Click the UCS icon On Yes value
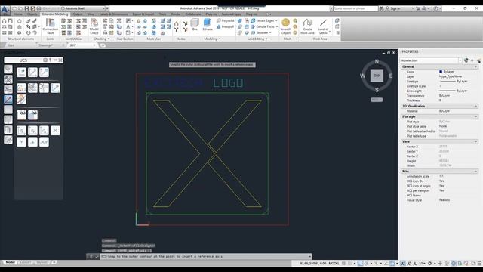Image resolution: width=483 pixels, height=272 pixels. 441,181
